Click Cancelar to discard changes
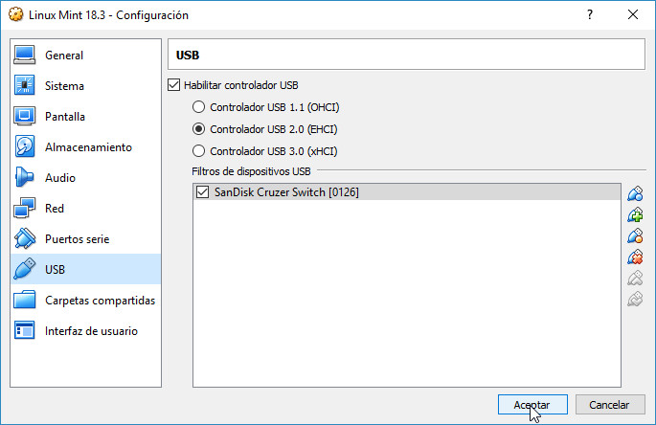The width and height of the screenshot is (656, 425). point(609,405)
